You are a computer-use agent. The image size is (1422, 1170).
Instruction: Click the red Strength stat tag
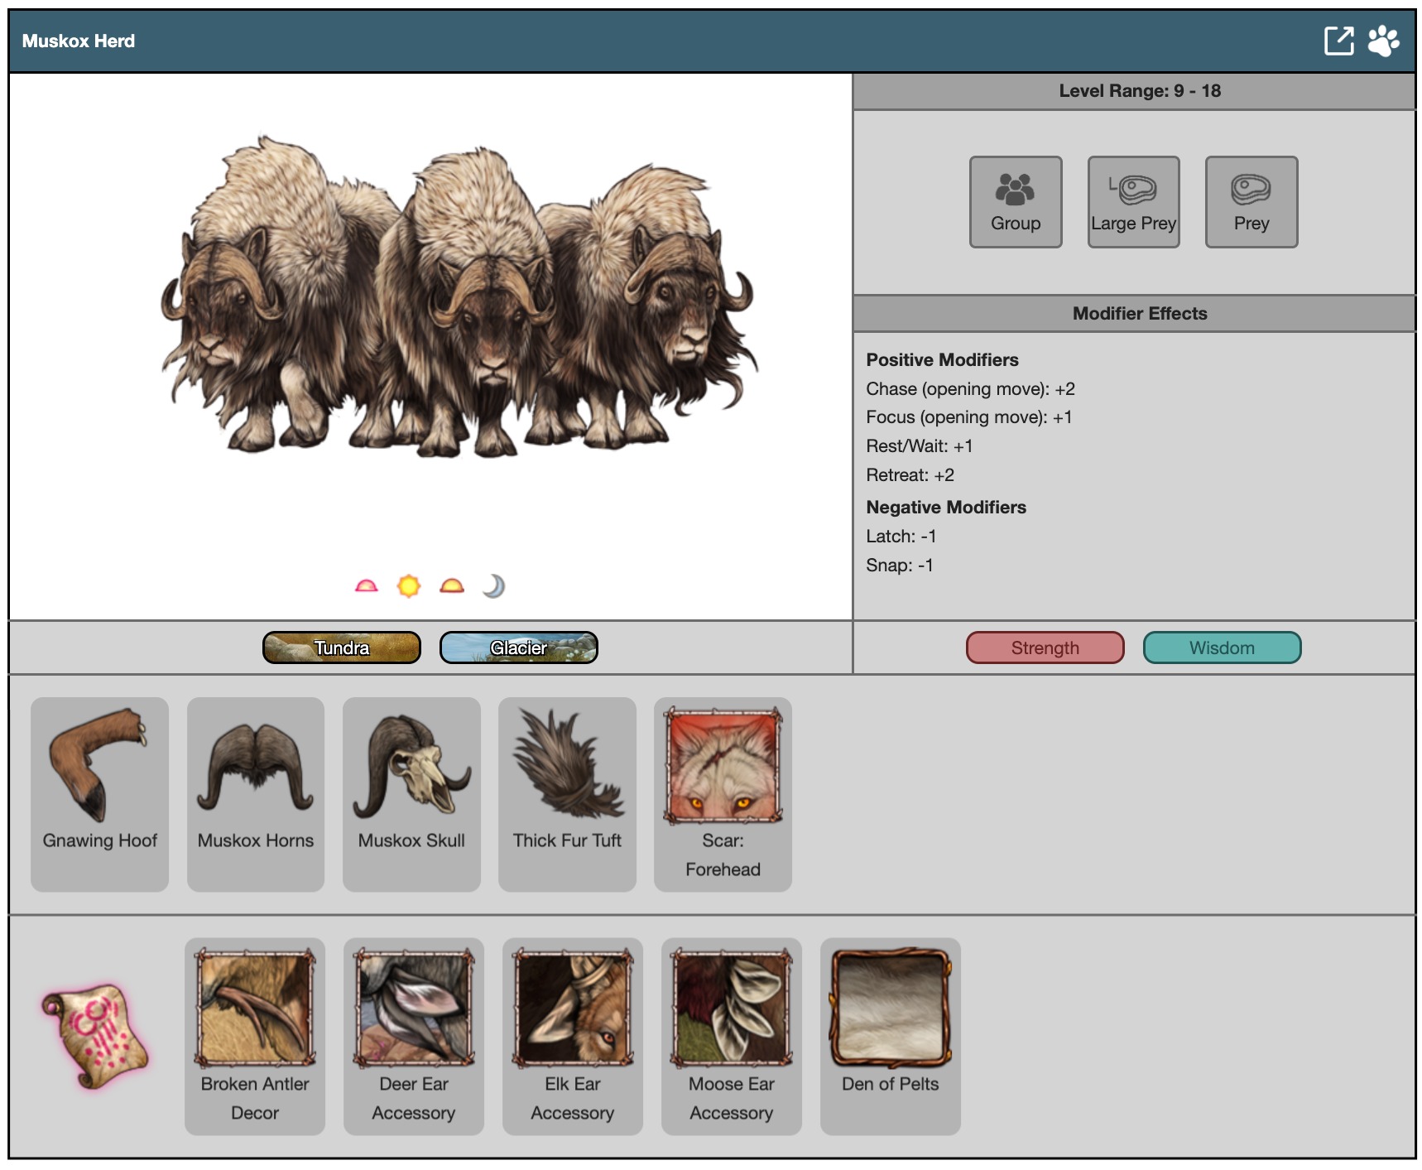pos(1045,648)
